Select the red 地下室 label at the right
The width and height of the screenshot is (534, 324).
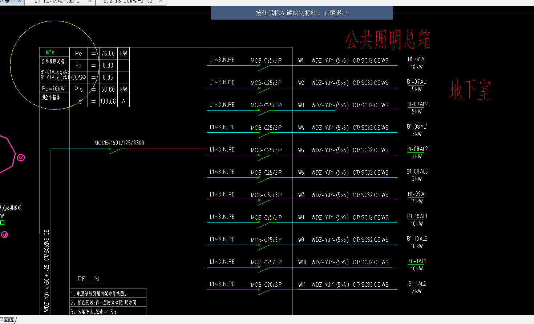coord(470,90)
